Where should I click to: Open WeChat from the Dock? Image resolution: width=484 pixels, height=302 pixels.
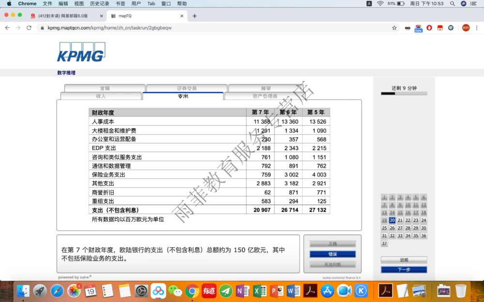tap(174, 291)
